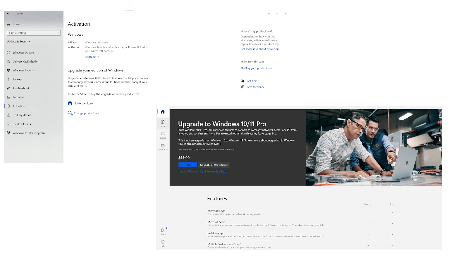The height and width of the screenshot is (278, 468).
Task: Click Upgrade to Workstation button
Action: click(x=214, y=165)
